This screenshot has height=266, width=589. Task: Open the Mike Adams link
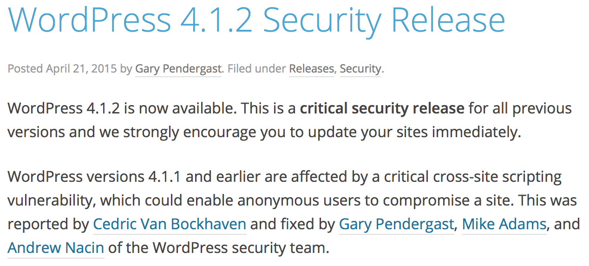[504, 225]
